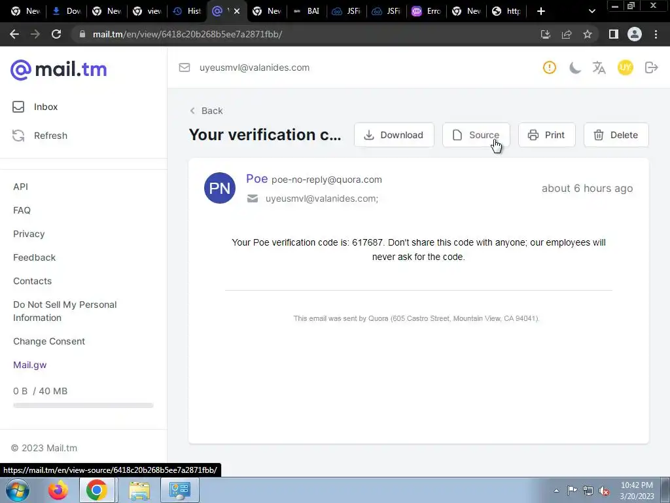Reload the page in browser

coord(56,34)
